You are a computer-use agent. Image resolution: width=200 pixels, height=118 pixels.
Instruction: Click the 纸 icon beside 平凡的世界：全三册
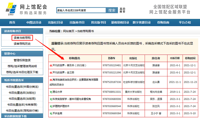tap(51, 73)
